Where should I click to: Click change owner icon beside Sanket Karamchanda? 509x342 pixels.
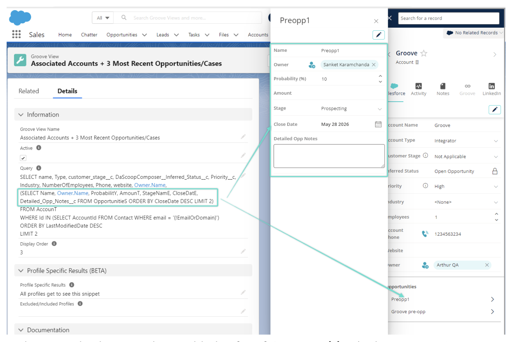[311, 65]
